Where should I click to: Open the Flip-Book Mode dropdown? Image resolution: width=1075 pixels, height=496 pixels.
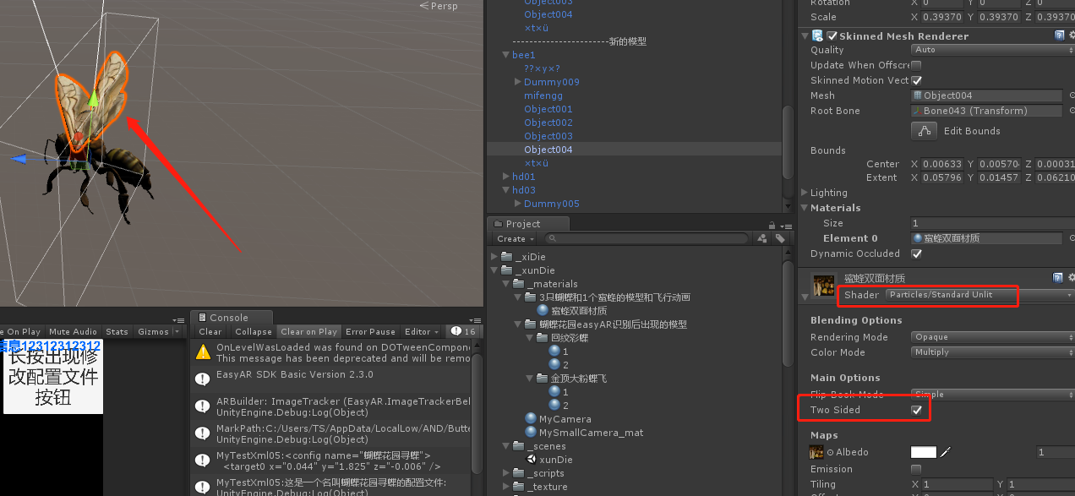point(993,395)
